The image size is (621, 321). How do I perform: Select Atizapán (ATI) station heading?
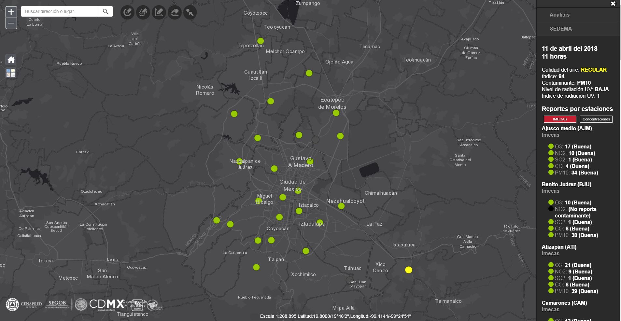559,247
